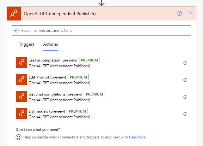Switch to the Triggers tab
The height and width of the screenshot is (146, 203).
27,44
